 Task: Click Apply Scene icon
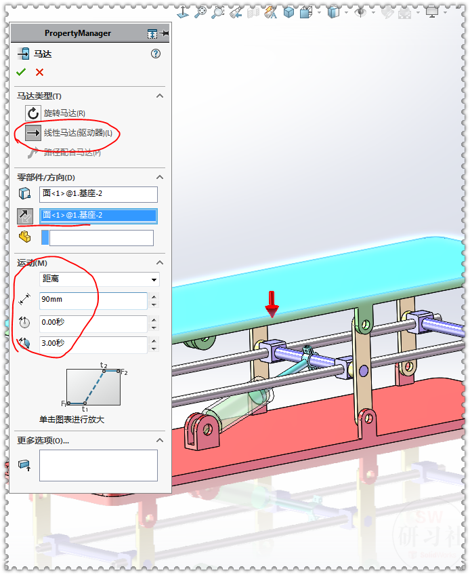[x=404, y=13]
